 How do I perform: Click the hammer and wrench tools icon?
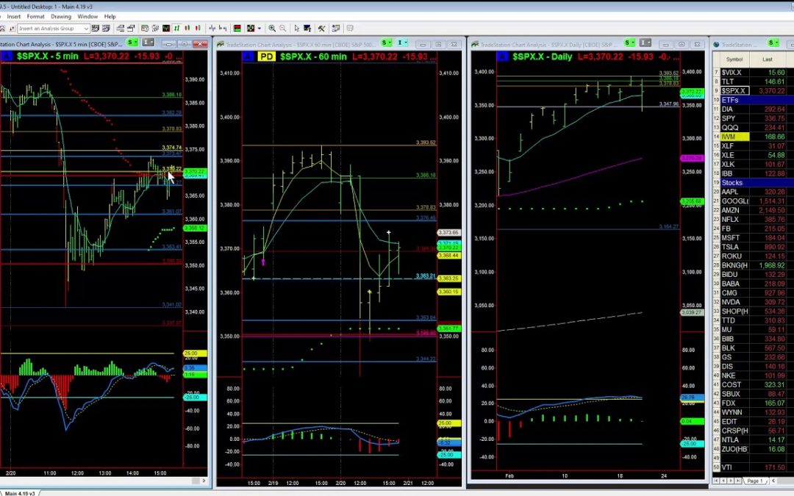(x=321, y=29)
